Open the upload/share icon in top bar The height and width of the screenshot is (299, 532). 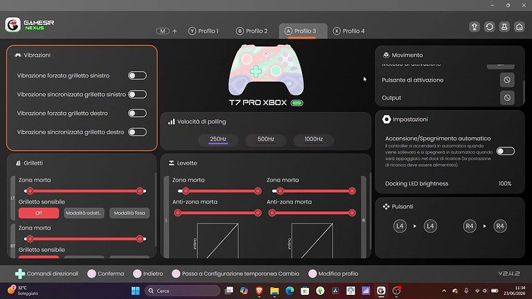click(x=475, y=27)
